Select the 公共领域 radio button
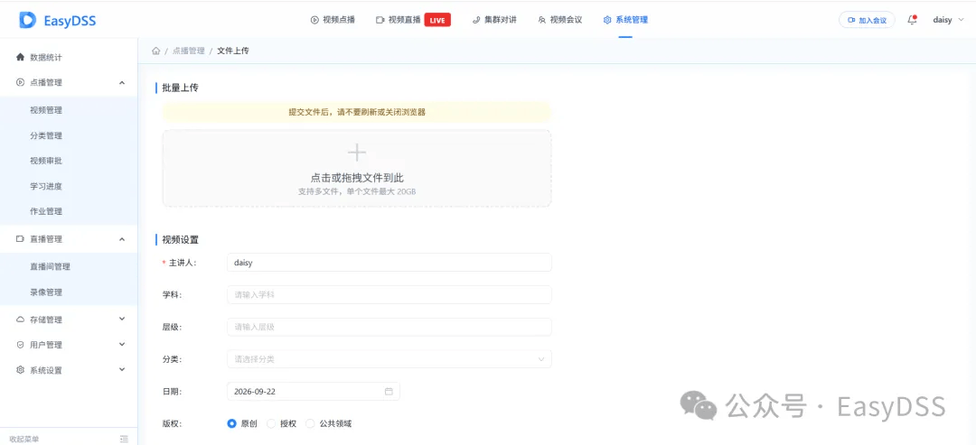976x445 pixels. (310, 424)
